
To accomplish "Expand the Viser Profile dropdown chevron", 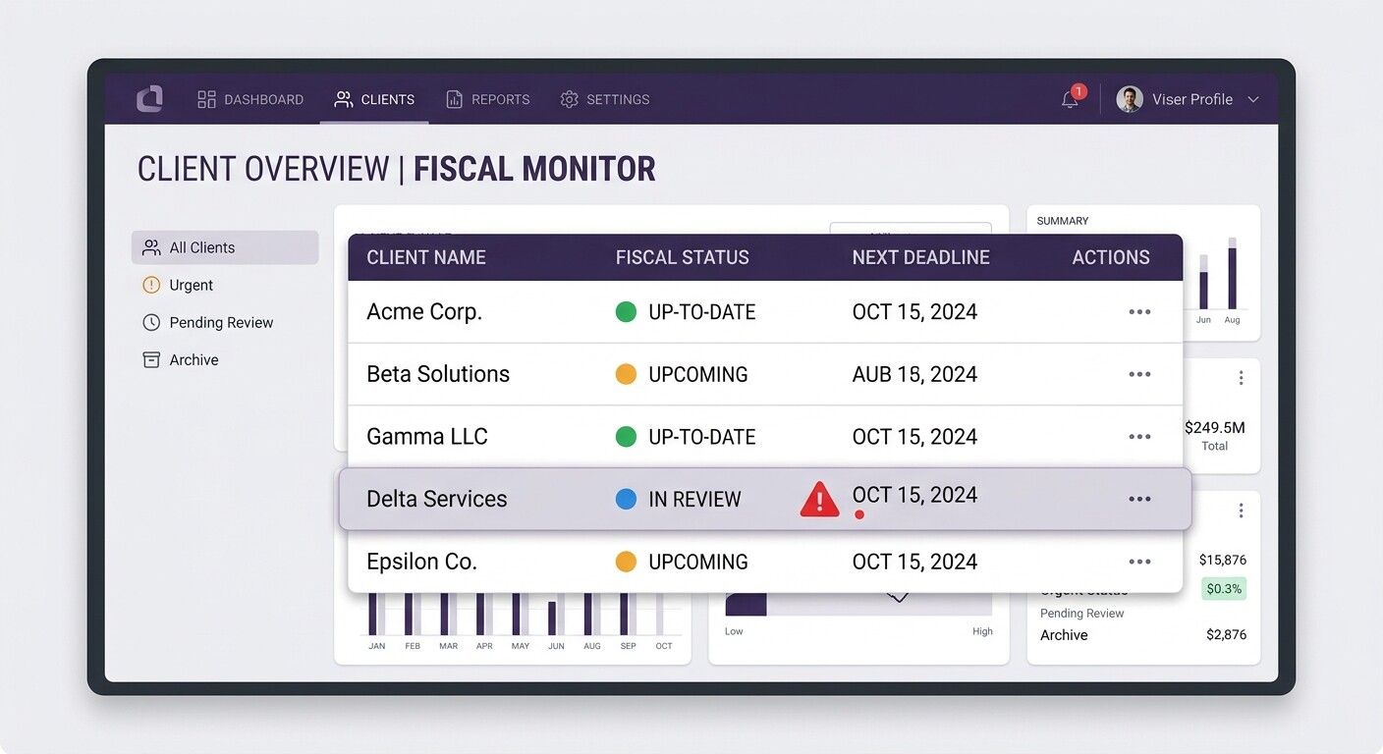I will (x=1252, y=99).
